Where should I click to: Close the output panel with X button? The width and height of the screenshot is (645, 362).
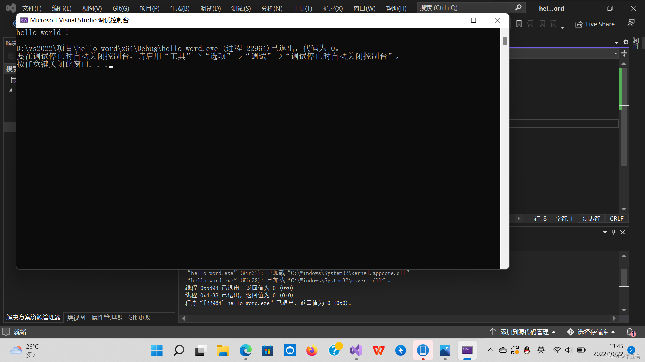[x=622, y=232]
